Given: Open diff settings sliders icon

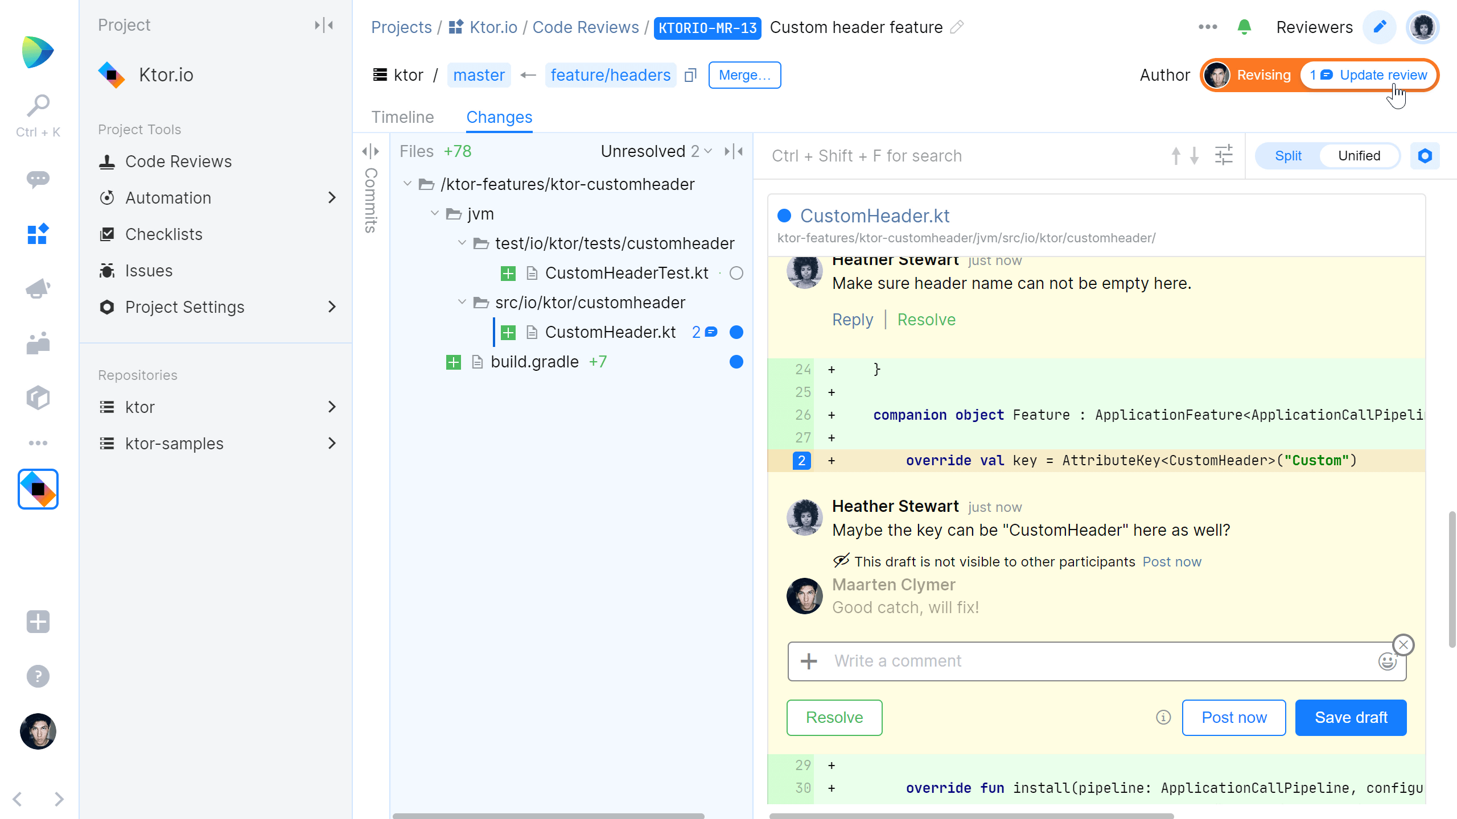Looking at the screenshot, I should [x=1224, y=155].
